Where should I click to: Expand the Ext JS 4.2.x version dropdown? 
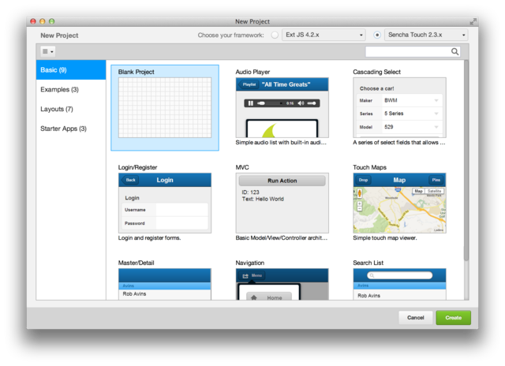324,35
